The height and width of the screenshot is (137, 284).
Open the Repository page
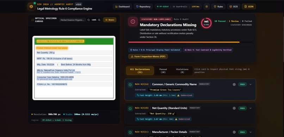tap(143, 6)
